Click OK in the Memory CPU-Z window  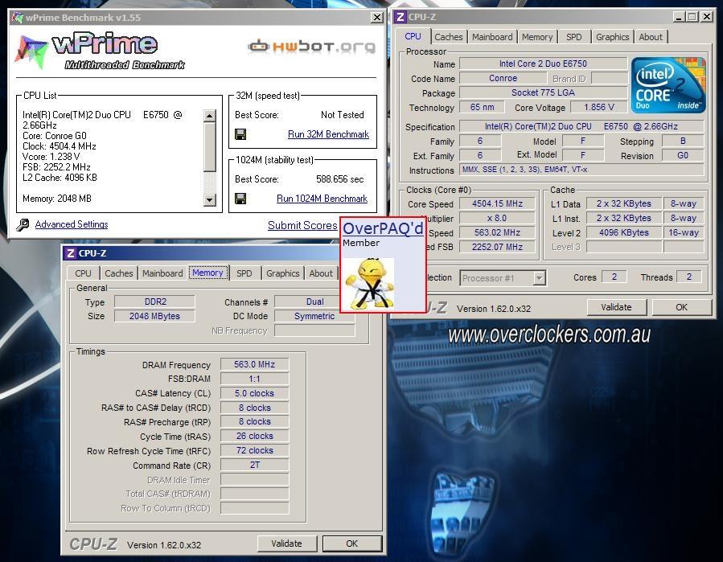(x=351, y=544)
